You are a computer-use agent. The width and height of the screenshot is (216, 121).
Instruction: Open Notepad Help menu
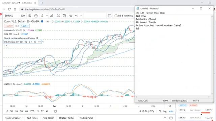pos(162,13)
